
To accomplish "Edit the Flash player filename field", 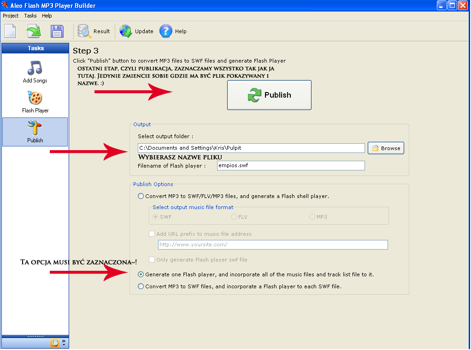I will [x=291, y=166].
